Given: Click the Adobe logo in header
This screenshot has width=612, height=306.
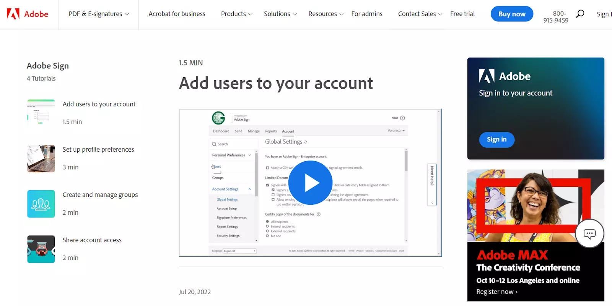Looking at the screenshot, I should (x=28, y=14).
